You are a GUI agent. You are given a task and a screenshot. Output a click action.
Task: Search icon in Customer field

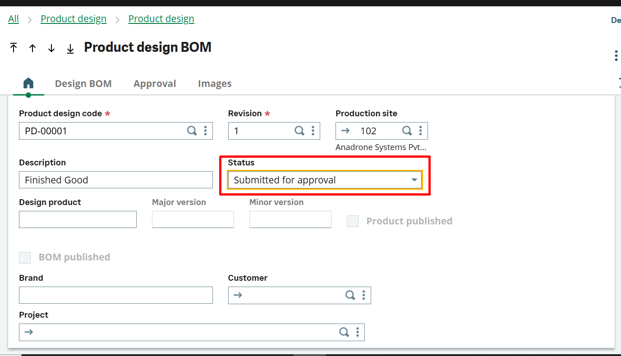point(350,295)
